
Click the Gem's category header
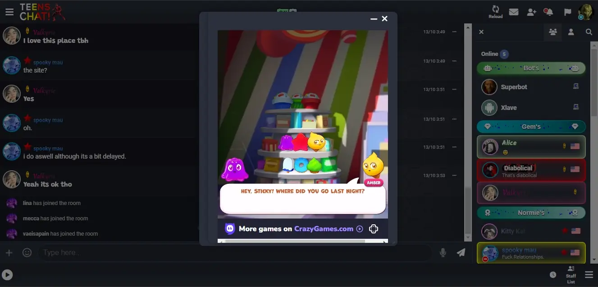click(531, 127)
